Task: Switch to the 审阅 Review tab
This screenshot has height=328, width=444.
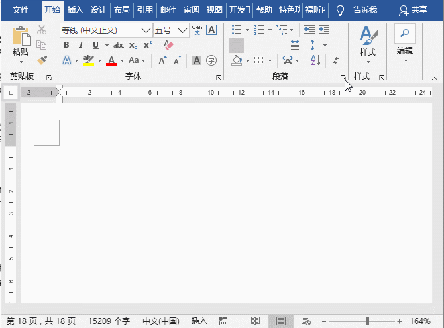Action: point(192,10)
